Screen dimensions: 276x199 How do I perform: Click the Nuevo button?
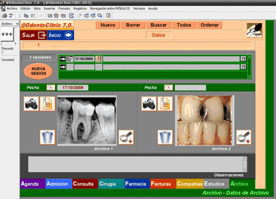tap(108, 25)
